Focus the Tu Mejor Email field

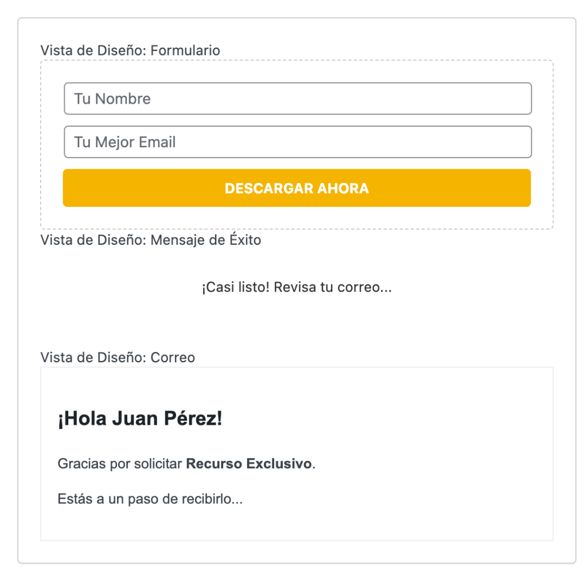pyautogui.click(x=297, y=142)
